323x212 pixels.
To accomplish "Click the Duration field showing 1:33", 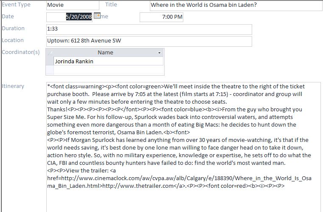I will point(149,29).
